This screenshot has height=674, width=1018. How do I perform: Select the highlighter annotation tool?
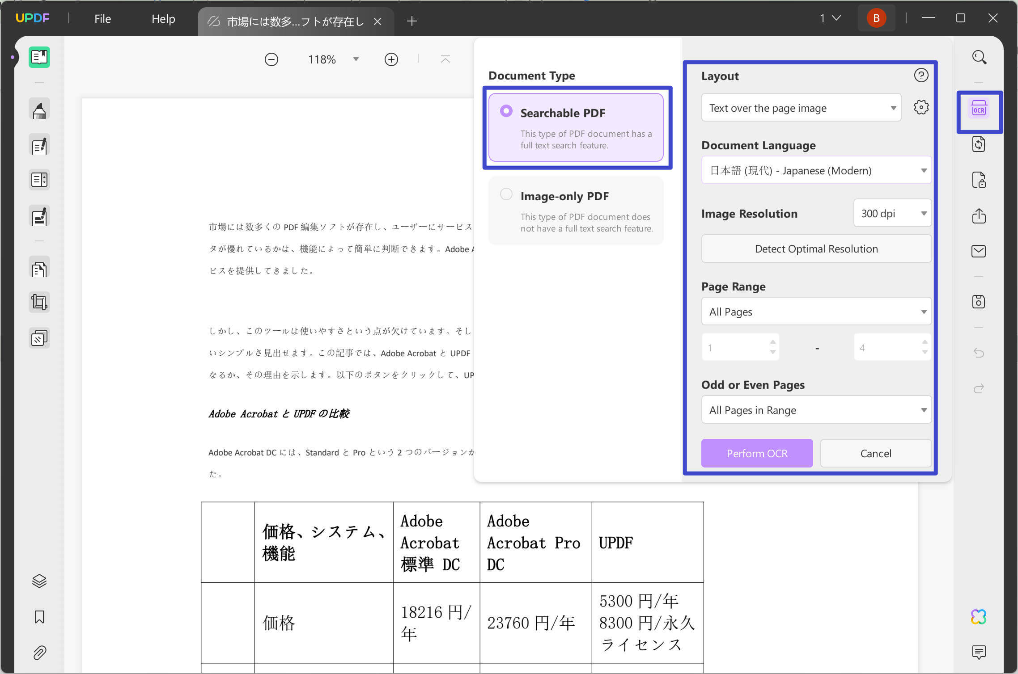point(39,109)
